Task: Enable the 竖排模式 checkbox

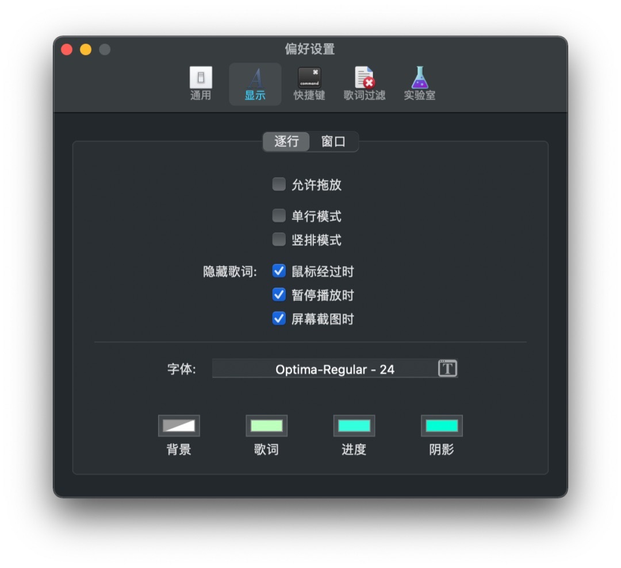Action: (x=279, y=239)
